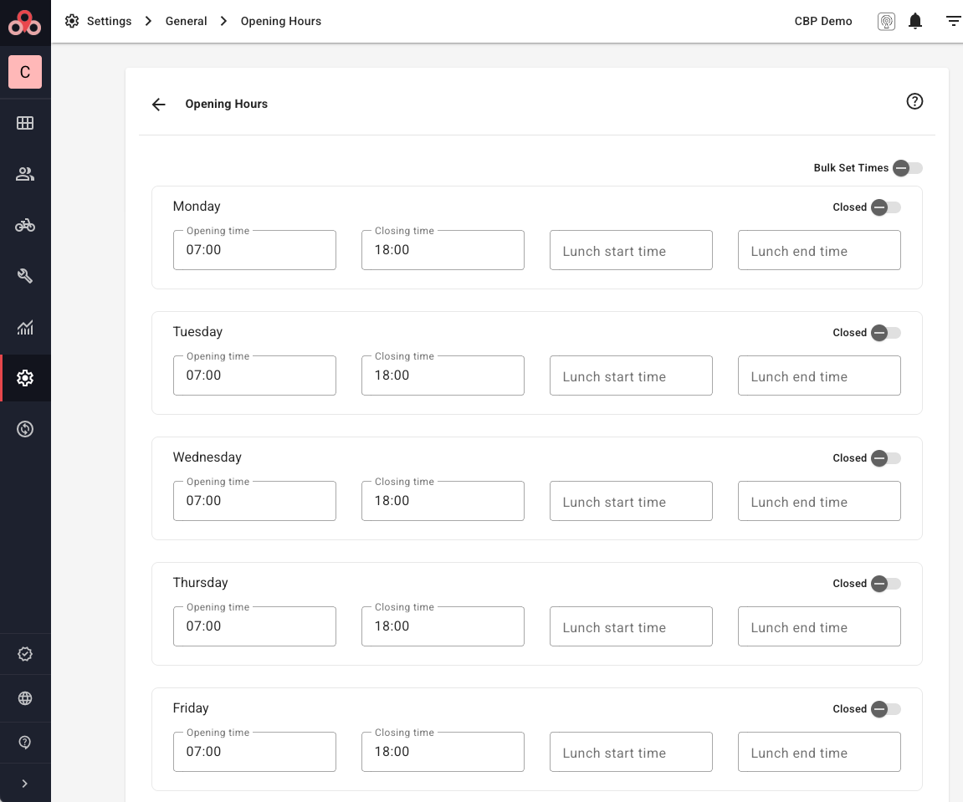This screenshot has height=802, width=963.
Task: Open the customers people icon
Action: click(x=25, y=175)
